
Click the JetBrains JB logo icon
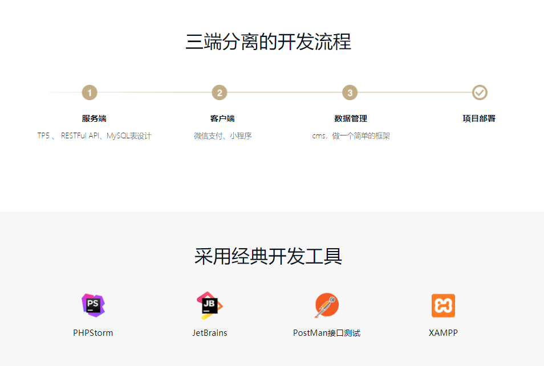point(209,306)
